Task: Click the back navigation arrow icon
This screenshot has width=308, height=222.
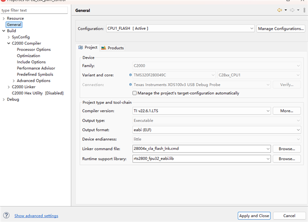Action: pos(280,10)
